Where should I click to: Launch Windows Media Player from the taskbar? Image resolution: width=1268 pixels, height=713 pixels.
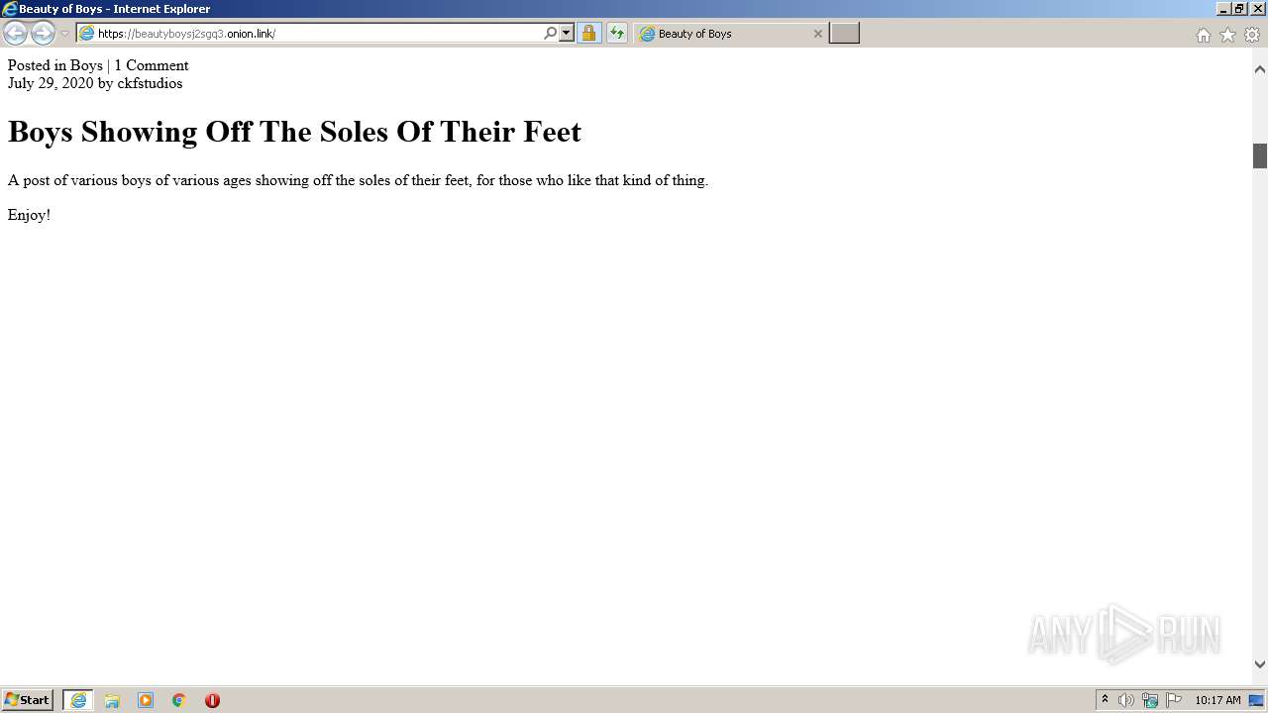(x=146, y=700)
